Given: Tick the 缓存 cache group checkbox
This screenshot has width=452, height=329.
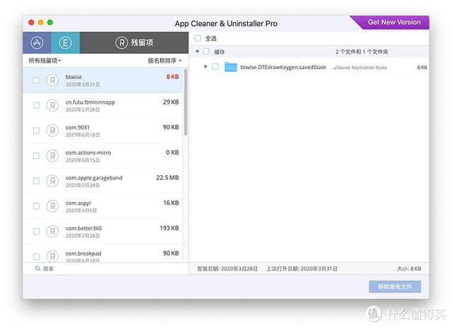Looking at the screenshot, I should pos(206,52).
